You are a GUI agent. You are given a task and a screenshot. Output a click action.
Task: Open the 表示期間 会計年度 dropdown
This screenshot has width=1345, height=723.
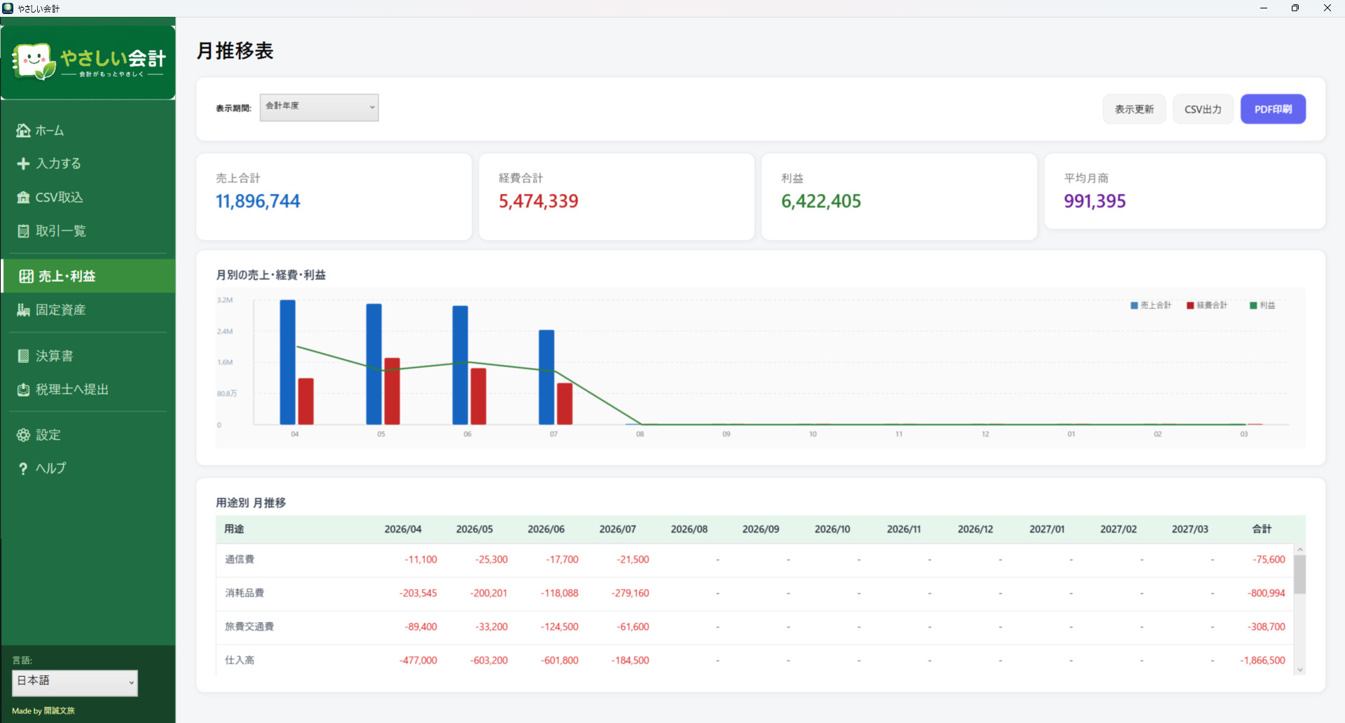319,107
